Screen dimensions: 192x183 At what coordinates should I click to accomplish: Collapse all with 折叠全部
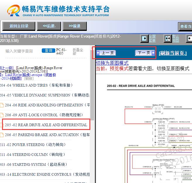tap(78, 52)
